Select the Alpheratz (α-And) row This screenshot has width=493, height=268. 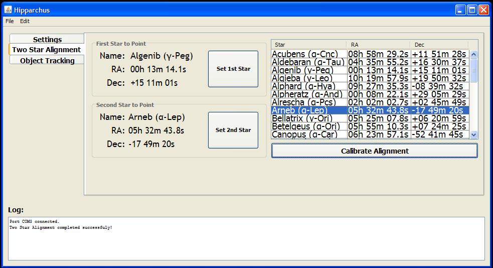[x=308, y=94]
